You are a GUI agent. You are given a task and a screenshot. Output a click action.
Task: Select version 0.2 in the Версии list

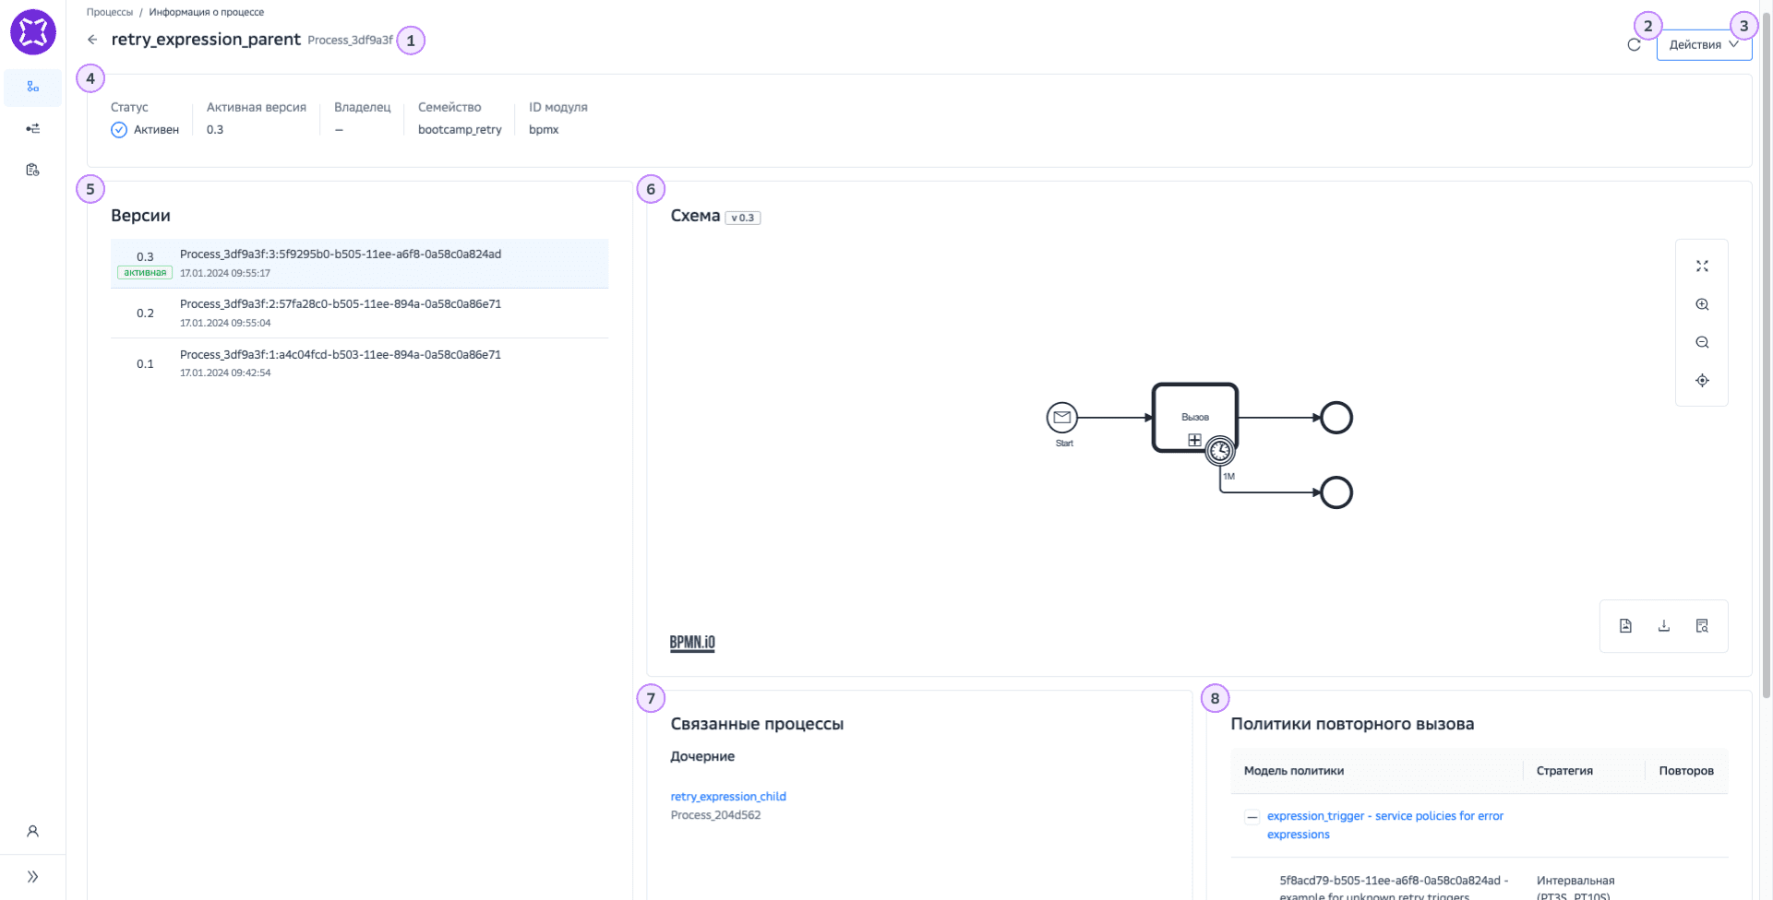coord(360,312)
